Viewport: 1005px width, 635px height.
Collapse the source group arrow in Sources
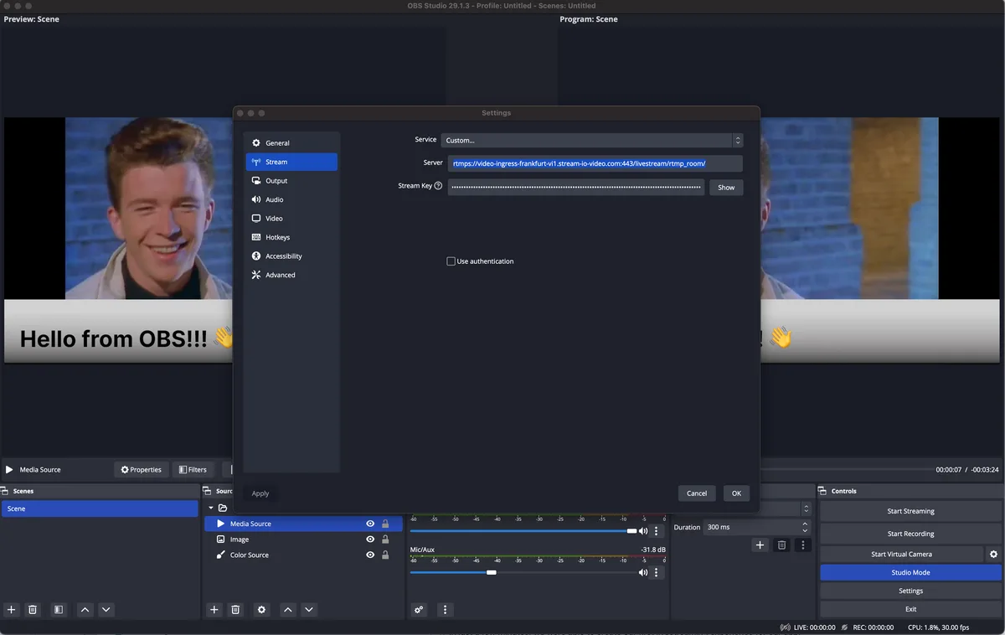tap(211, 508)
